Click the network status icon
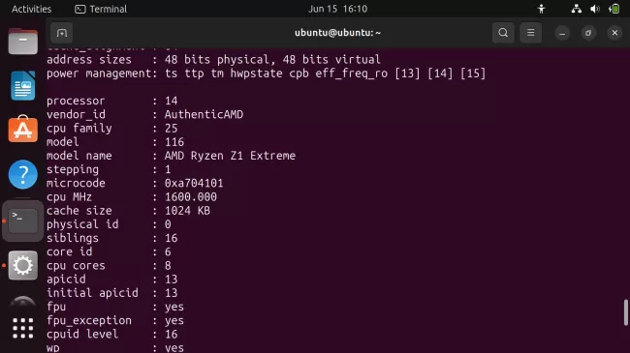 (x=576, y=9)
